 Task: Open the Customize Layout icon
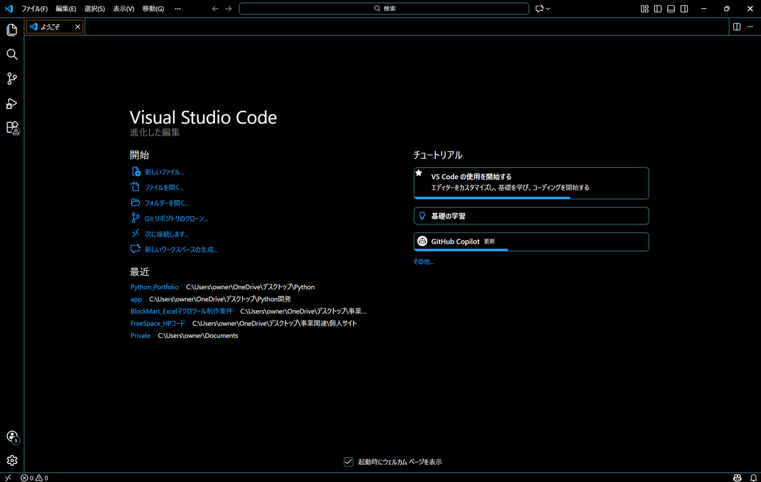[x=645, y=9]
